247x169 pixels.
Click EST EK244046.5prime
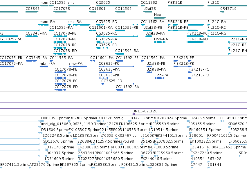coord(143,162)
